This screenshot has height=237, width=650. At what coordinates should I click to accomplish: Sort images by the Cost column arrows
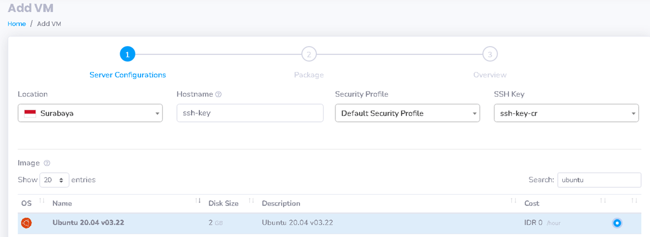click(x=603, y=201)
